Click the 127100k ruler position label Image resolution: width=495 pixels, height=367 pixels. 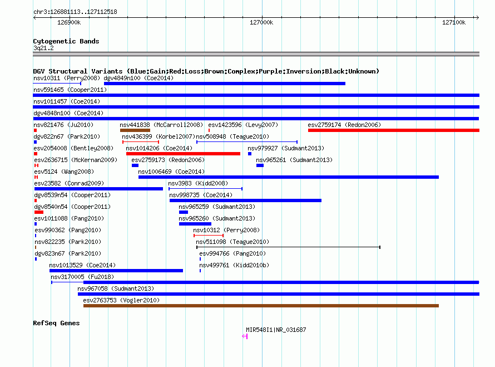click(x=454, y=22)
